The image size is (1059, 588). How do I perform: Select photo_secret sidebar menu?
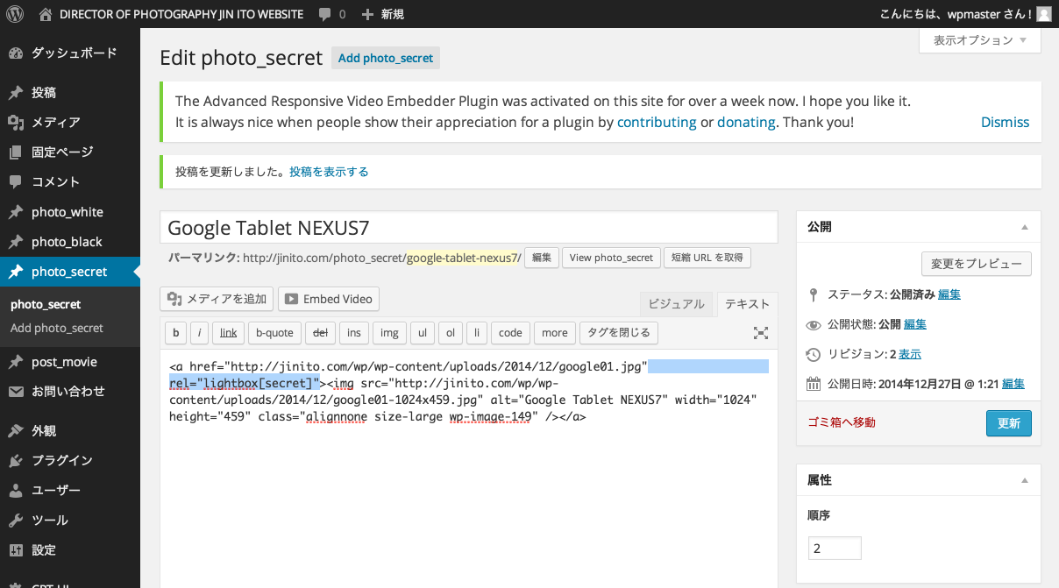70,272
